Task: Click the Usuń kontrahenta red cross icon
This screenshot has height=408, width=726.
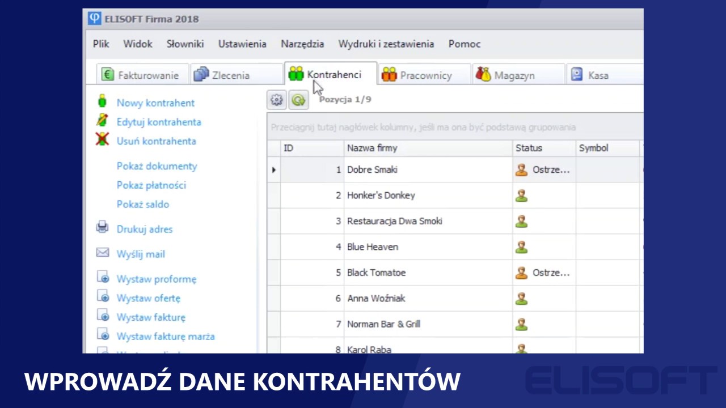Action: coord(102,139)
